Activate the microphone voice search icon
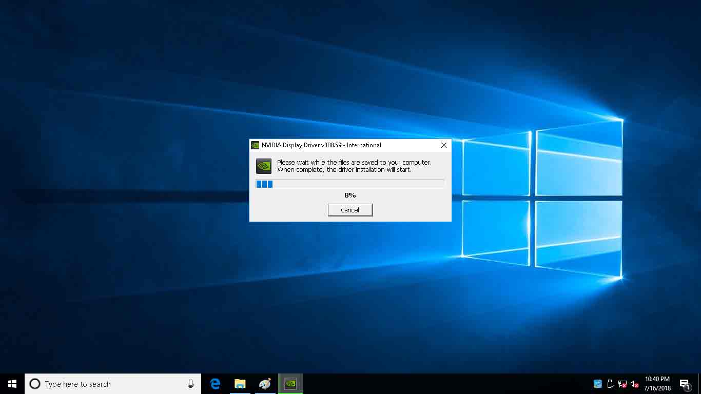 pos(191,384)
